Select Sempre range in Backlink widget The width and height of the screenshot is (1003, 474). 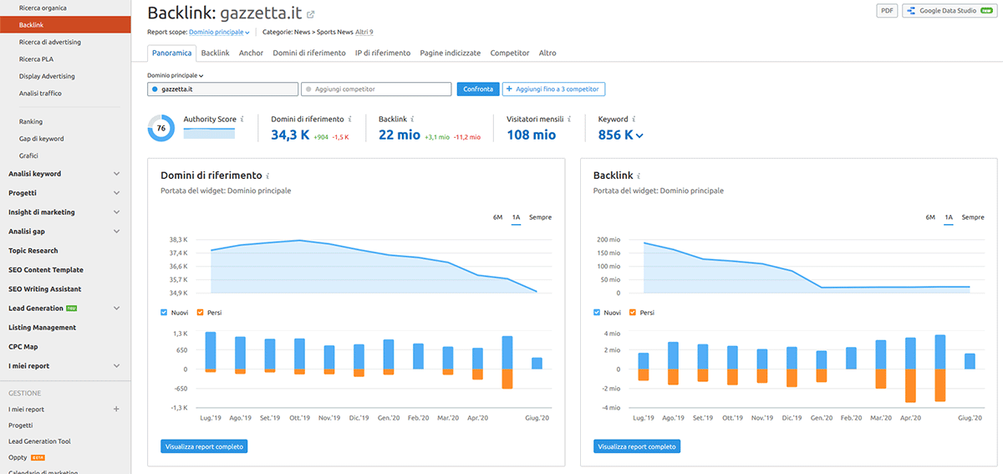tap(973, 217)
